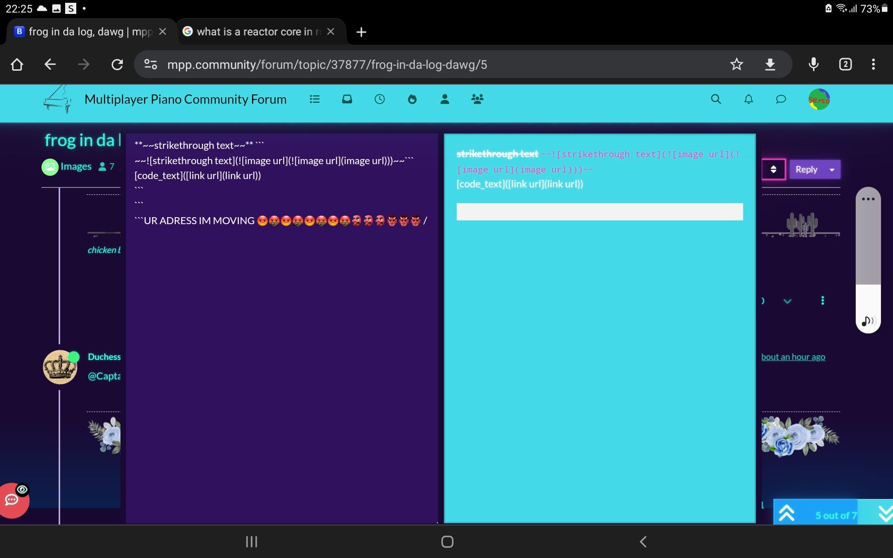Screen dimensions: 893x558
Task: Click the post sort toggle button
Action: [x=773, y=169]
